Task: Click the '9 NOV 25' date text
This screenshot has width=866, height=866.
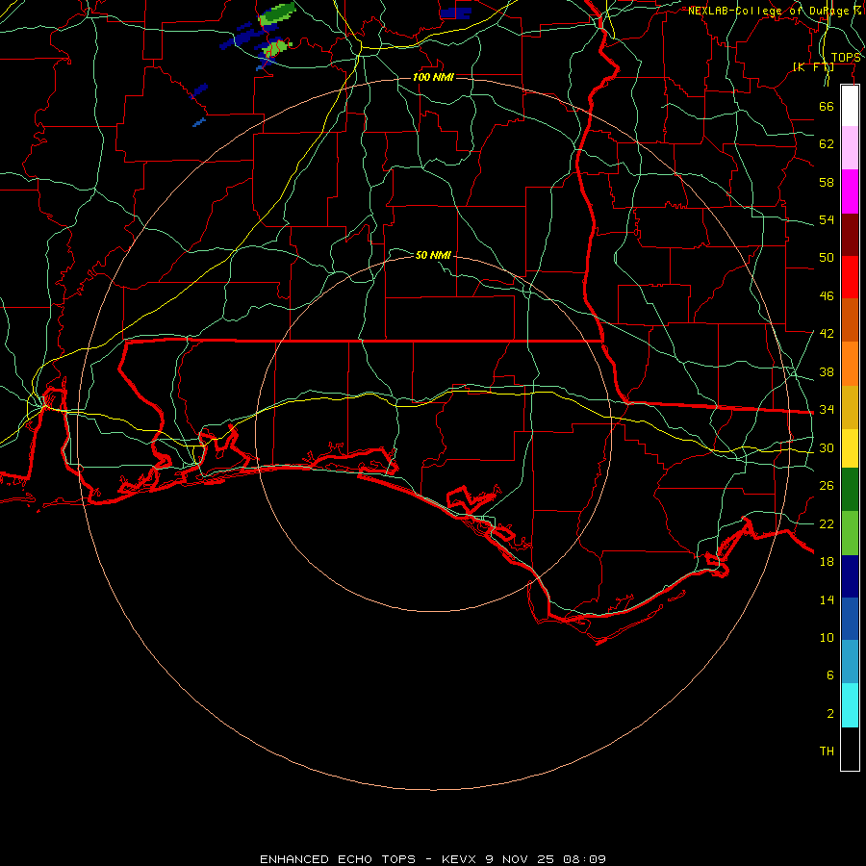Action: [522, 859]
